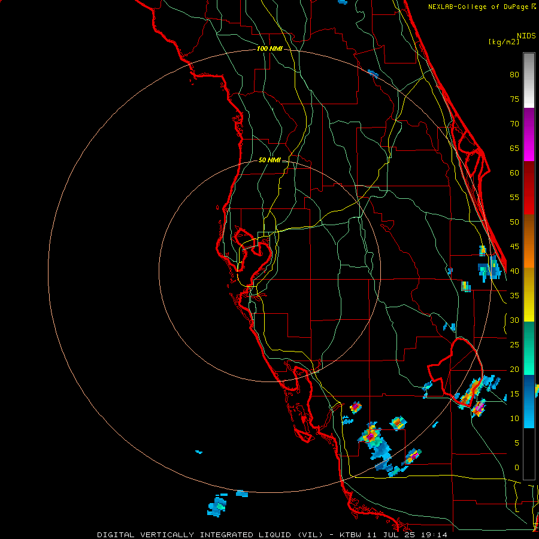The width and height of the screenshot is (539, 539).
Task: Click the scale value 15
Action: [x=514, y=394]
